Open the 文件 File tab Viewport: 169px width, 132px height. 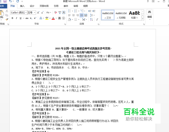click(2, 6)
